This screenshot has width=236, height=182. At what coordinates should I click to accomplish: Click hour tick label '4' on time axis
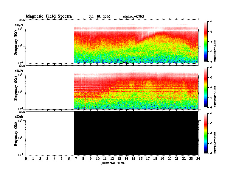click(55, 159)
